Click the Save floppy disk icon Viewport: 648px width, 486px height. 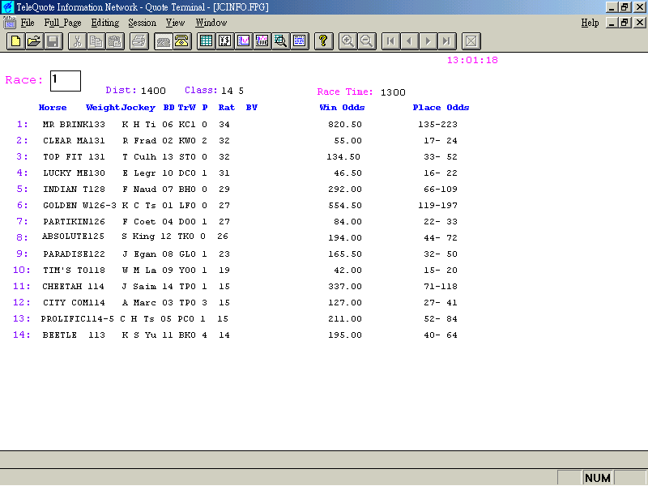53,41
